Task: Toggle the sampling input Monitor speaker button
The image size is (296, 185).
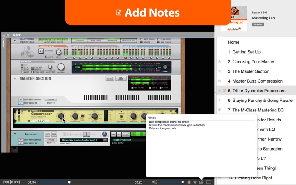Action: [x=41, y=51]
